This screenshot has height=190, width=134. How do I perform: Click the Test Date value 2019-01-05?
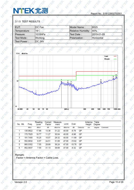click(99, 34)
